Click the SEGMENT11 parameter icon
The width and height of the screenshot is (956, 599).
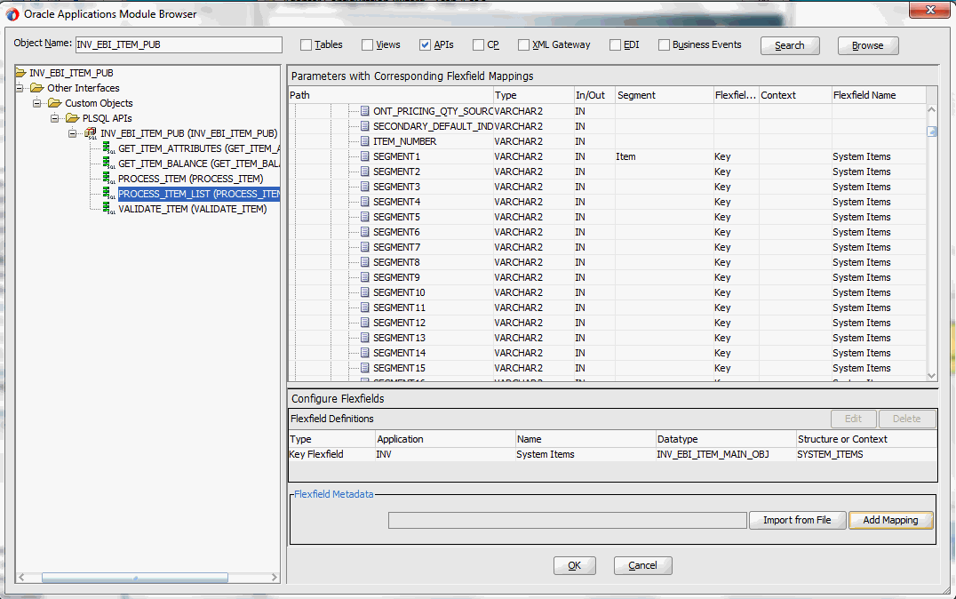tap(364, 307)
